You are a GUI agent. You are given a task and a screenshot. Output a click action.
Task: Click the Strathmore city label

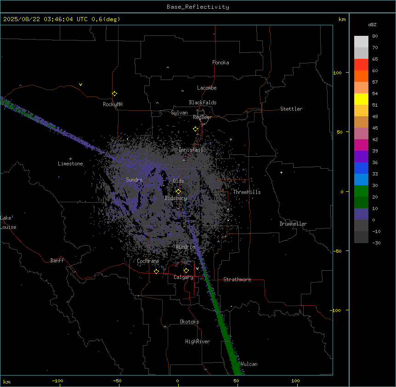[x=237, y=279]
